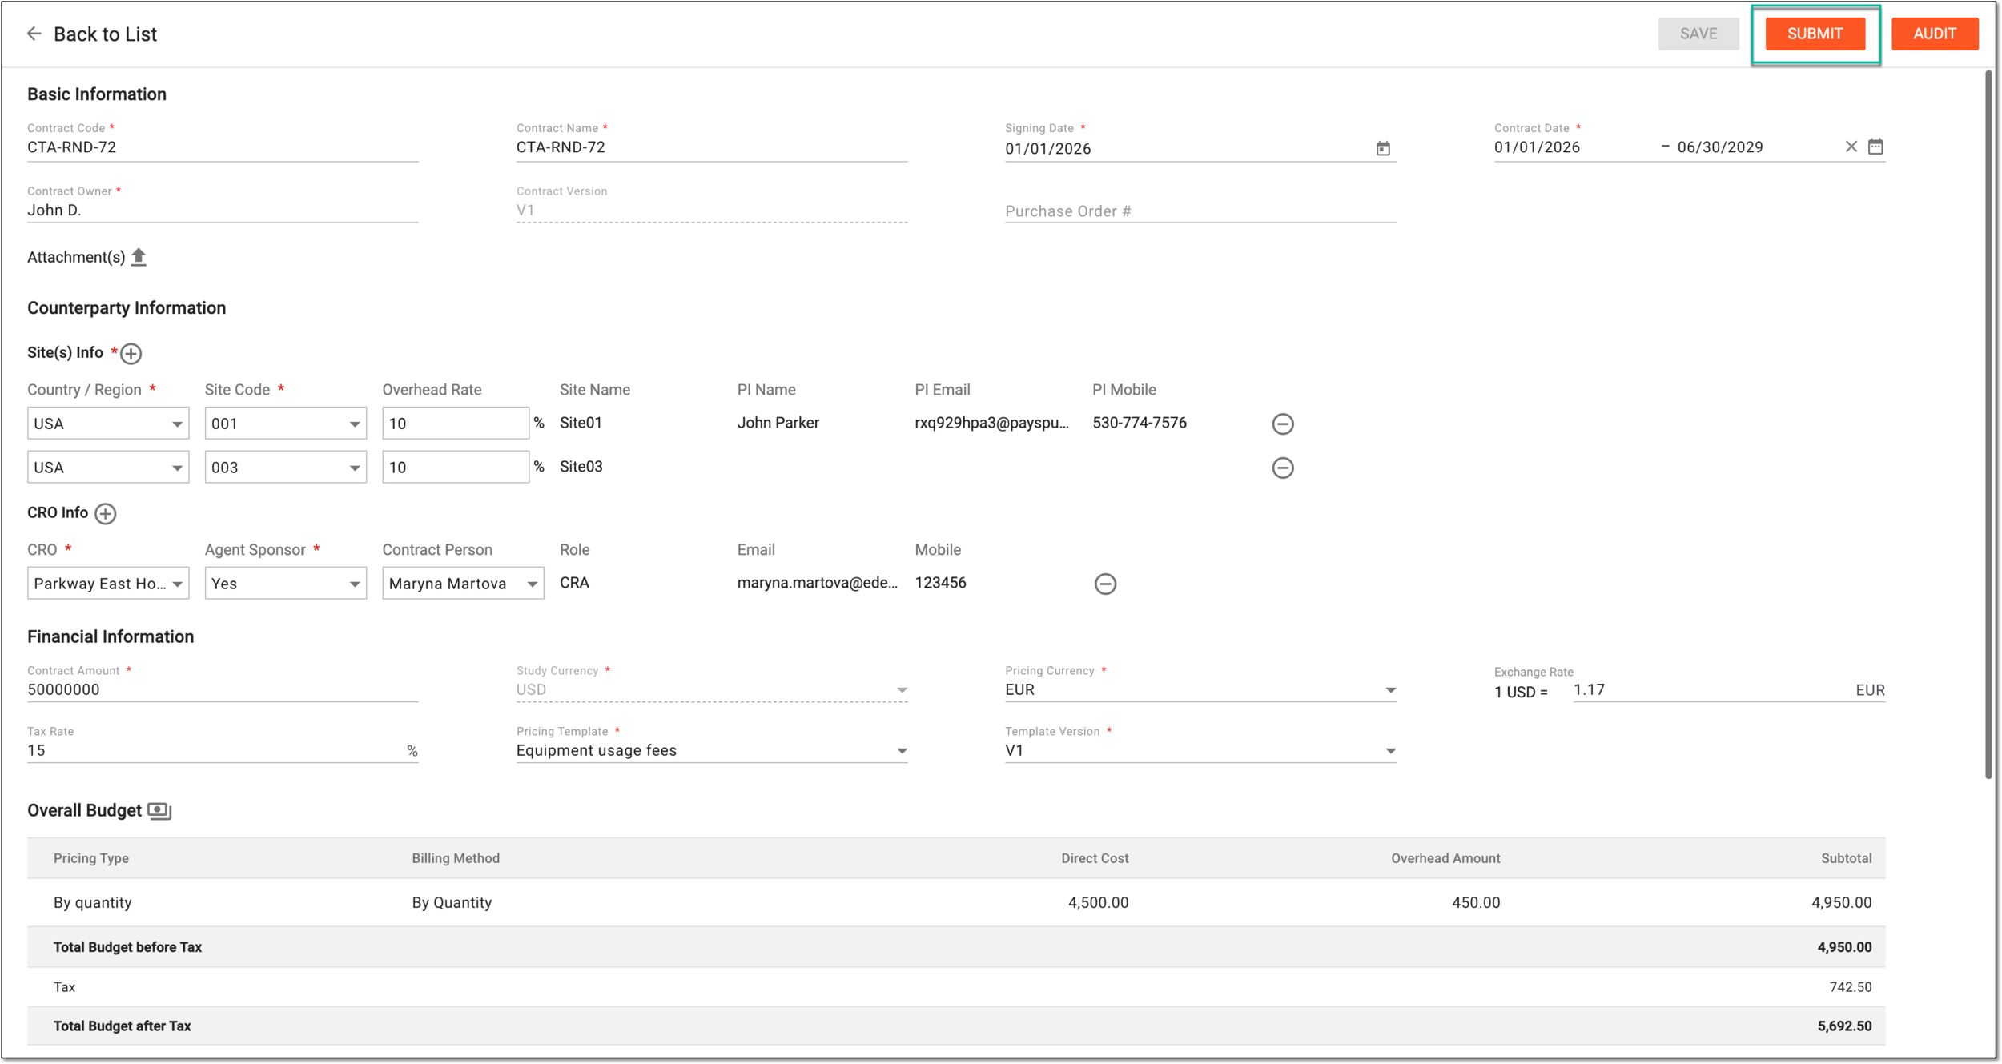Clear the Contract Date range

[1851, 147]
